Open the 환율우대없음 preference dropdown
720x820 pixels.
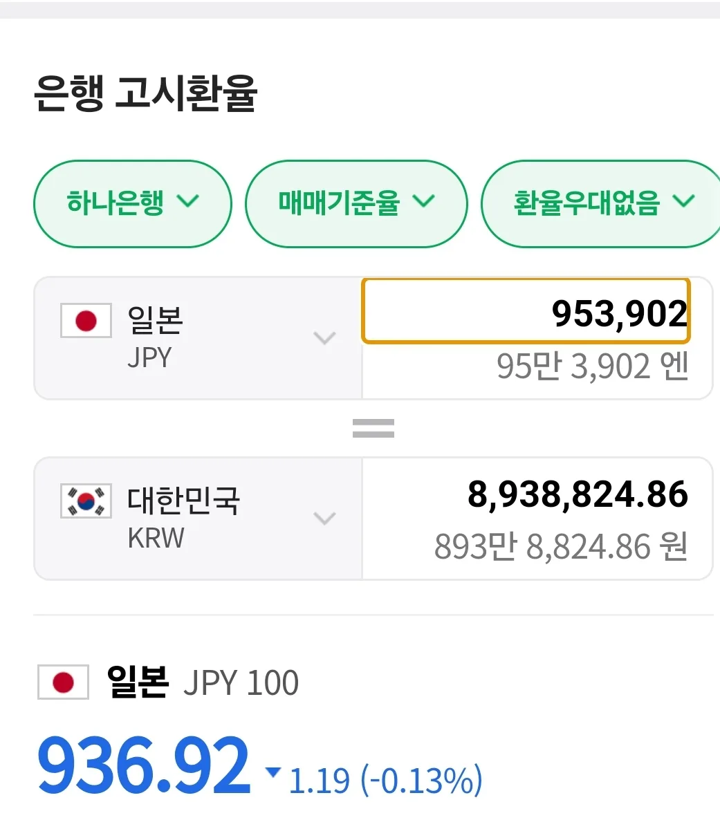click(601, 203)
